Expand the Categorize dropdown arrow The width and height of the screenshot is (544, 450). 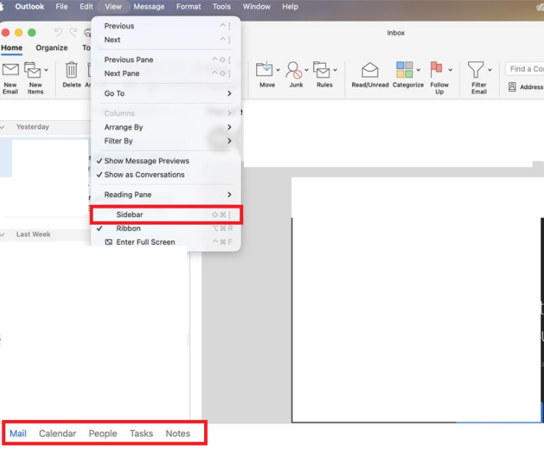click(x=418, y=70)
